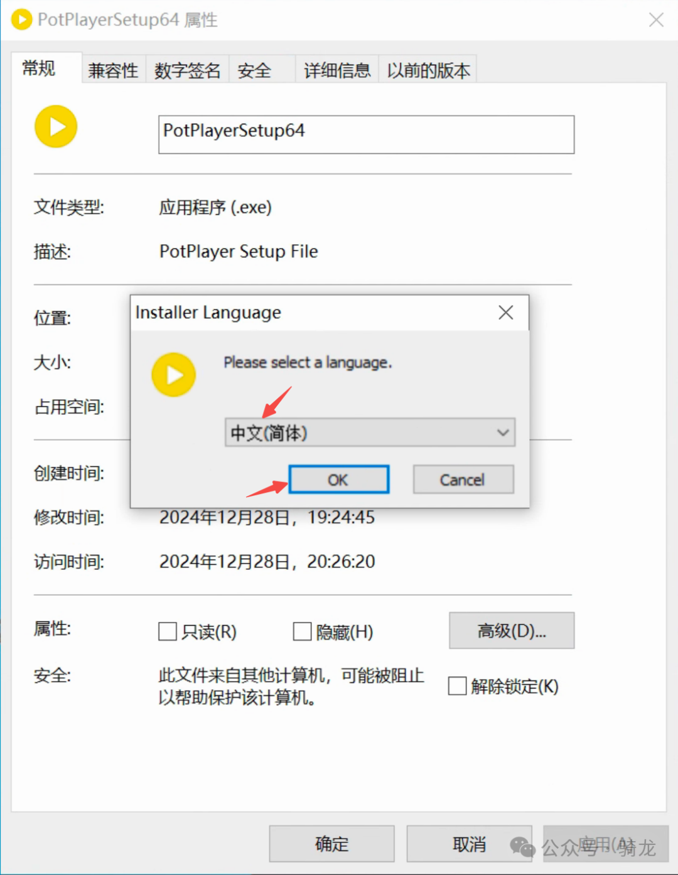Click Cancel in the Installer Language dialog

click(x=463, y=479)
